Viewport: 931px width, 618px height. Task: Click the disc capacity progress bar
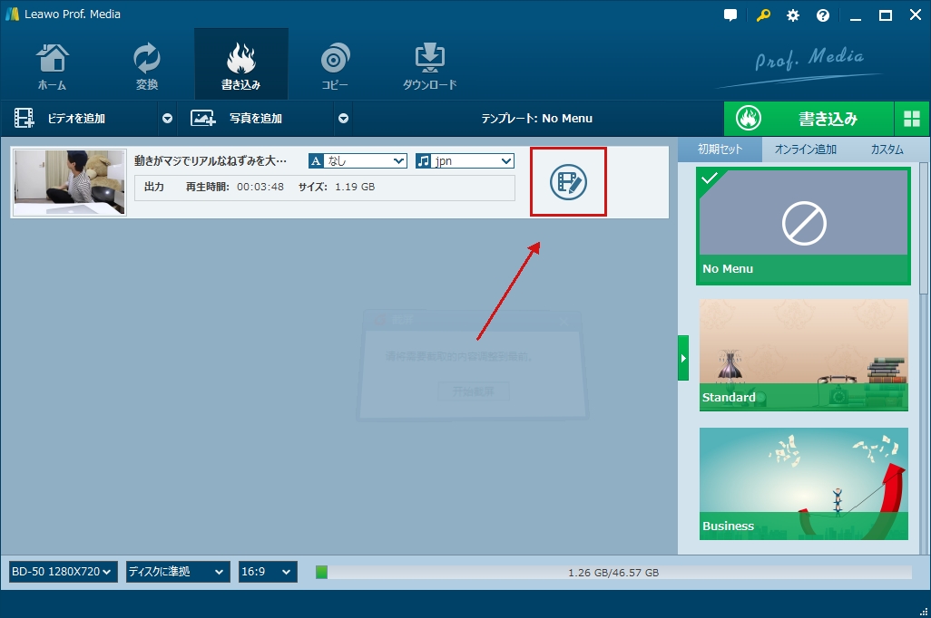coord(614,573)
